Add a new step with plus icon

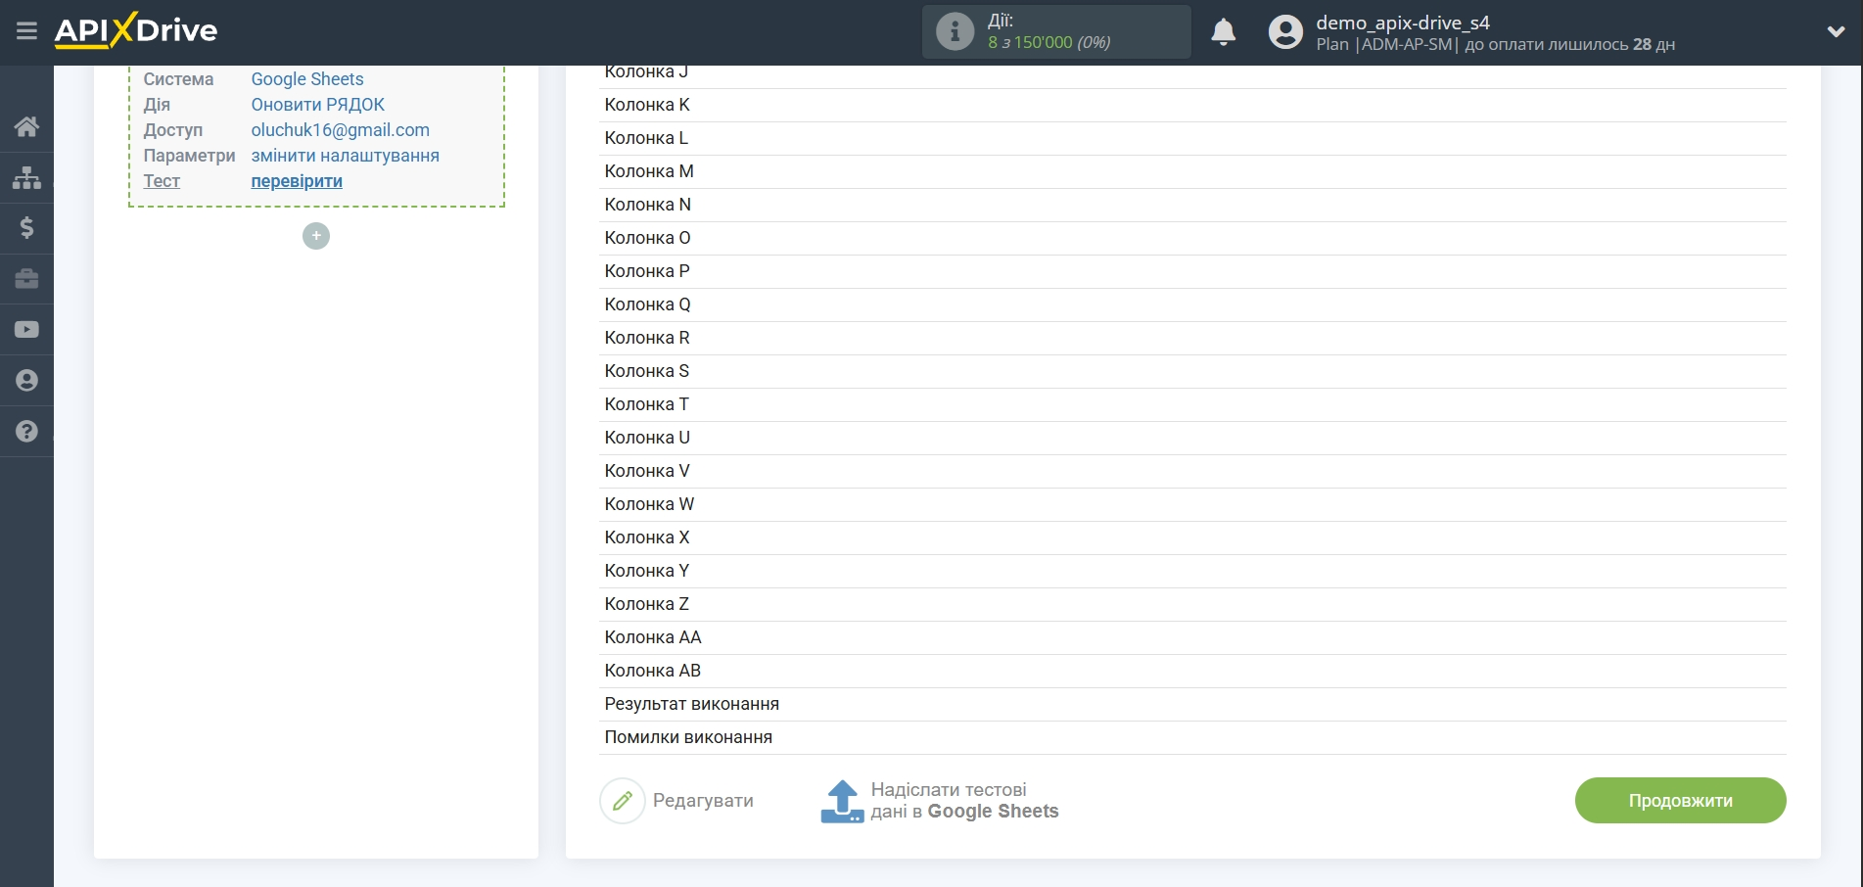point(316,236)
